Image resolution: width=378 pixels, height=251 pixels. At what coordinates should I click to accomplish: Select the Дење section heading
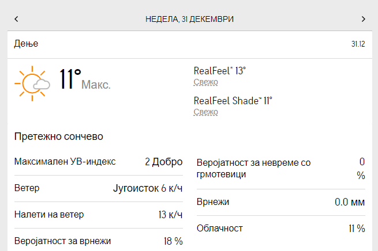pos(26,44)
